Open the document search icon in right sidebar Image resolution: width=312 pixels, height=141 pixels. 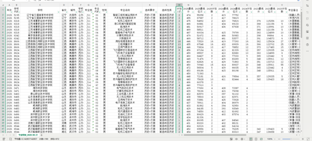click(x=307, y=38)
